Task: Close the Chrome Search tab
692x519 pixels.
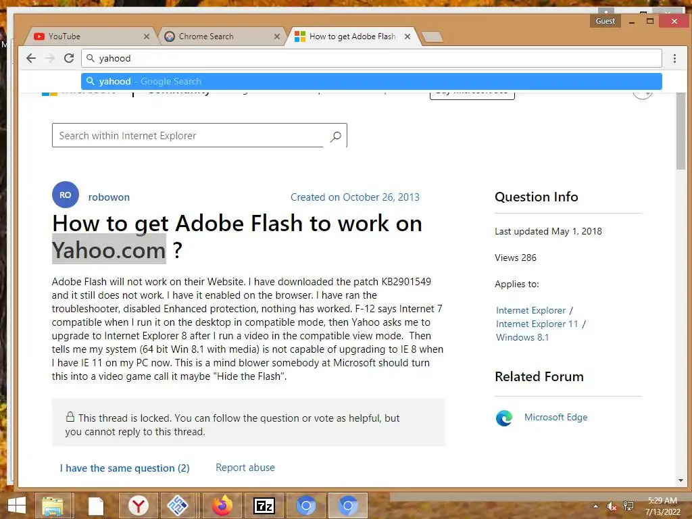Action: pos(276,36)
